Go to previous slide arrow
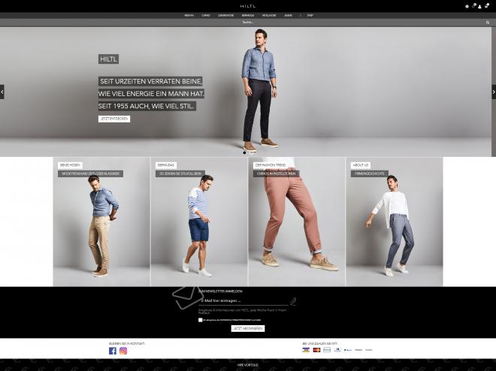 tap(2, 92)
